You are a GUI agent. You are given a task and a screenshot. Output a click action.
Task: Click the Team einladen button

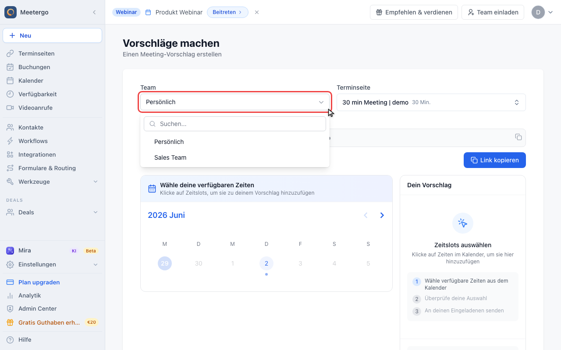click(x=493, y=12)
